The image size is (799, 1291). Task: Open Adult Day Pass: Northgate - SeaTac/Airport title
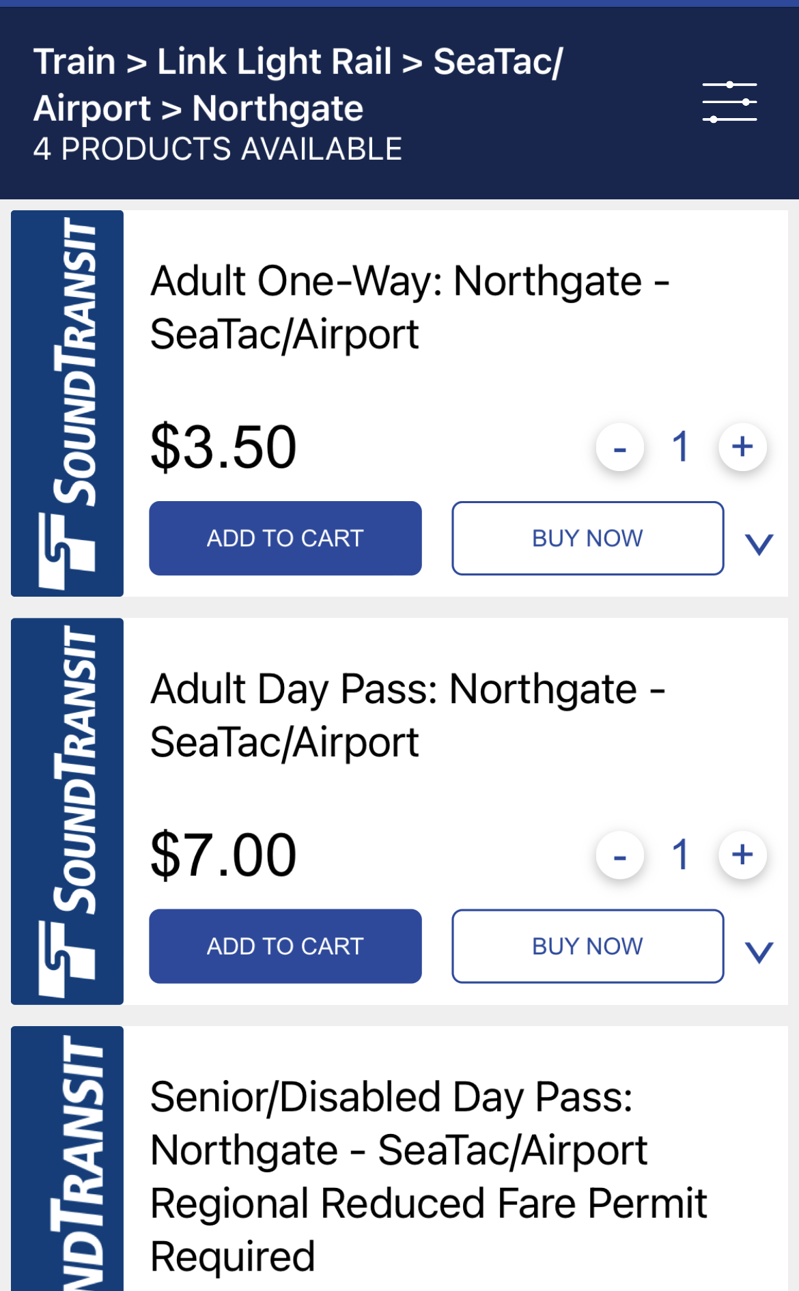tap(408, 715)
